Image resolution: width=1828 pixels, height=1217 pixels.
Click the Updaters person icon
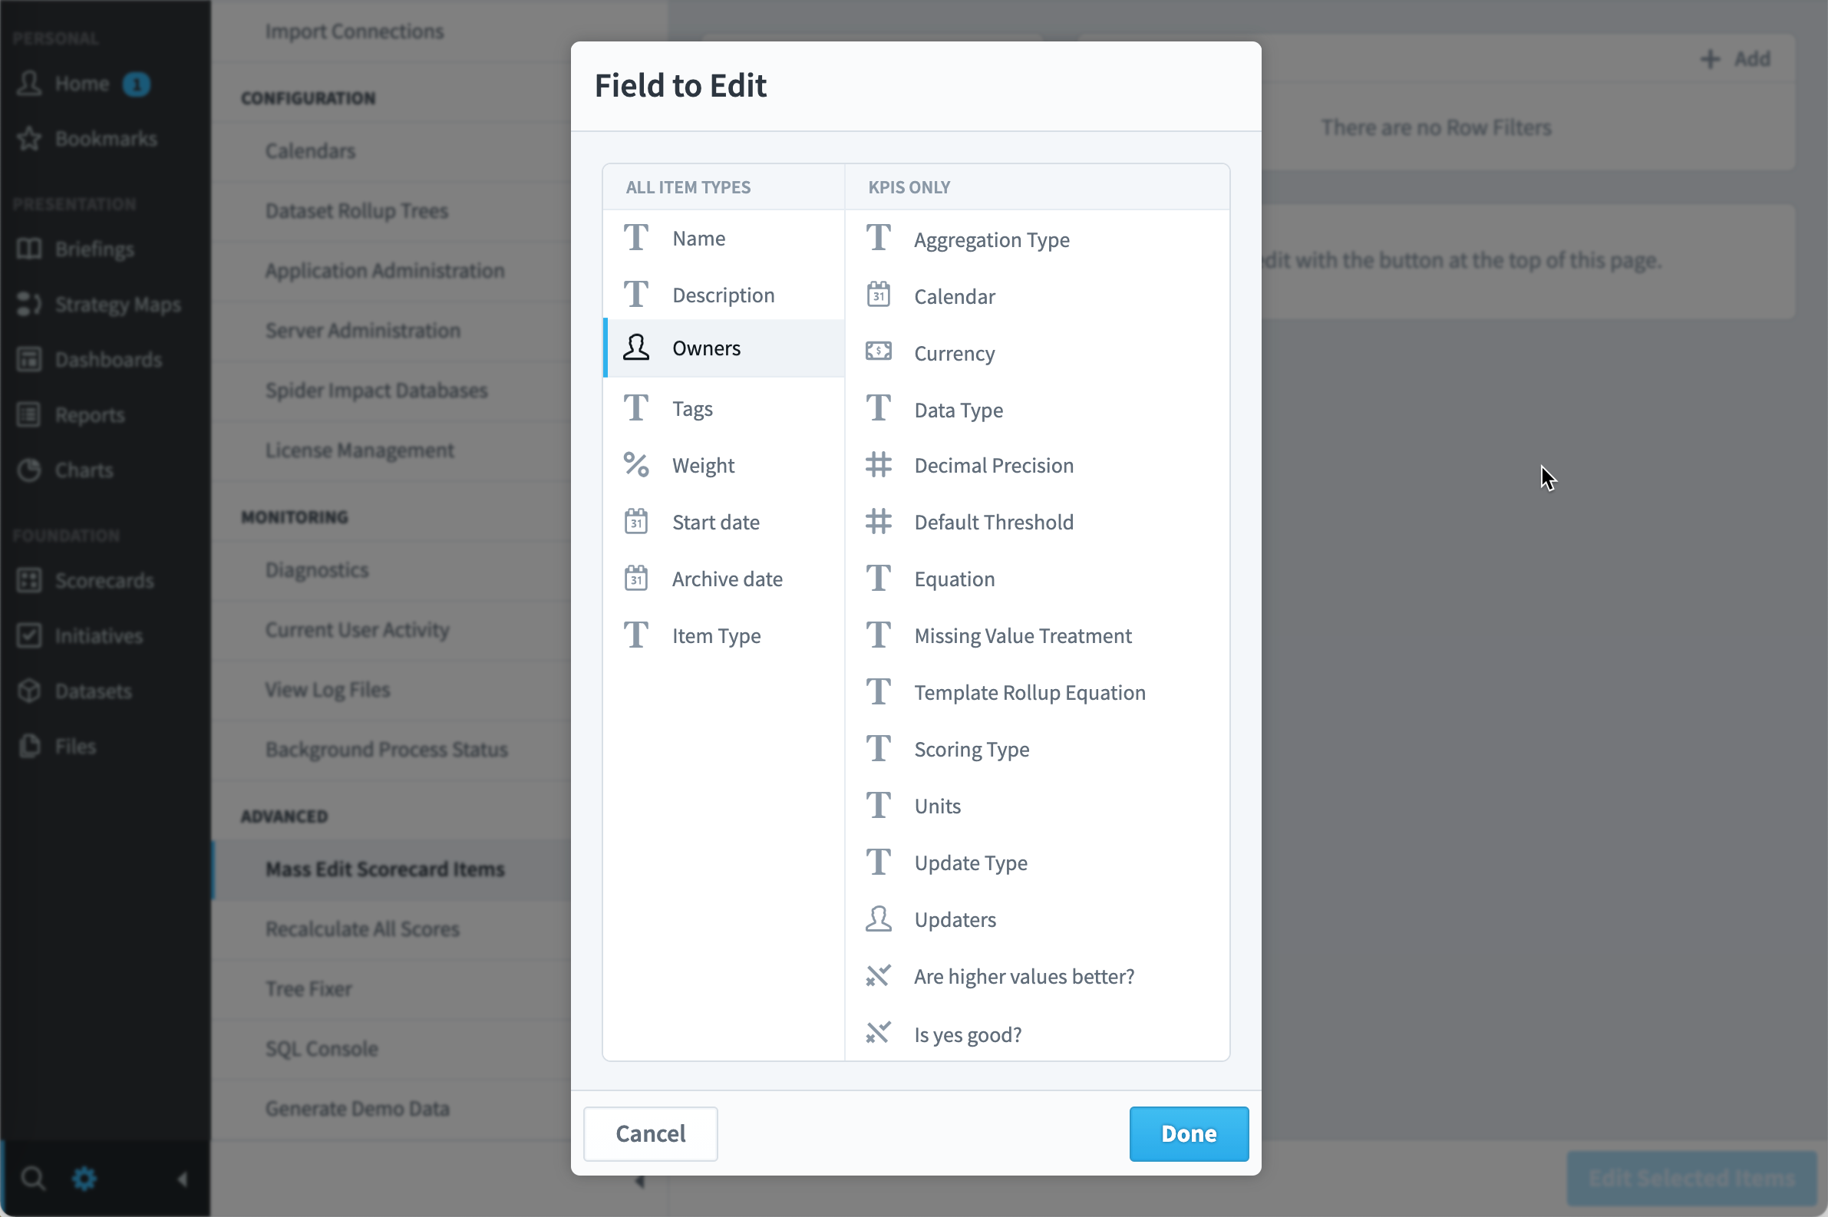[878, 919]
